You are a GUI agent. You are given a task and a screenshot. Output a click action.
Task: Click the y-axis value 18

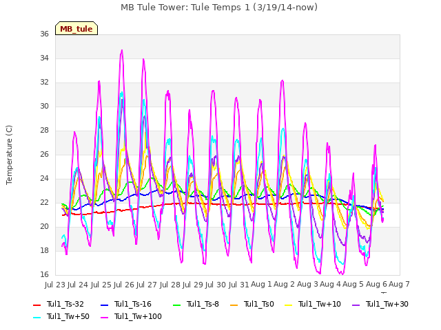(44, 250)
